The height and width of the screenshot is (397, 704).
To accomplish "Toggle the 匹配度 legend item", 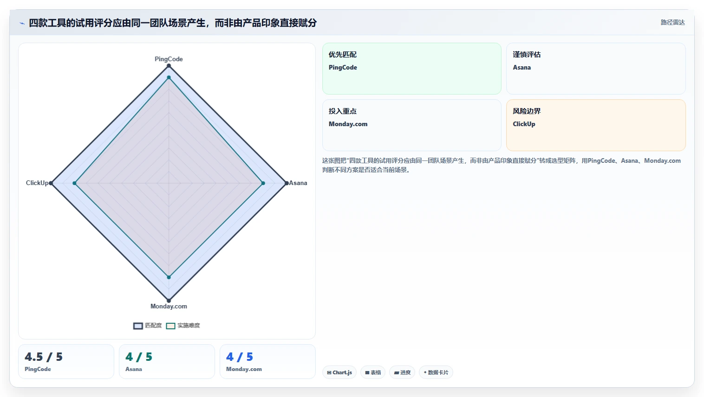I will pyautogui.click(x=148, y=326).
